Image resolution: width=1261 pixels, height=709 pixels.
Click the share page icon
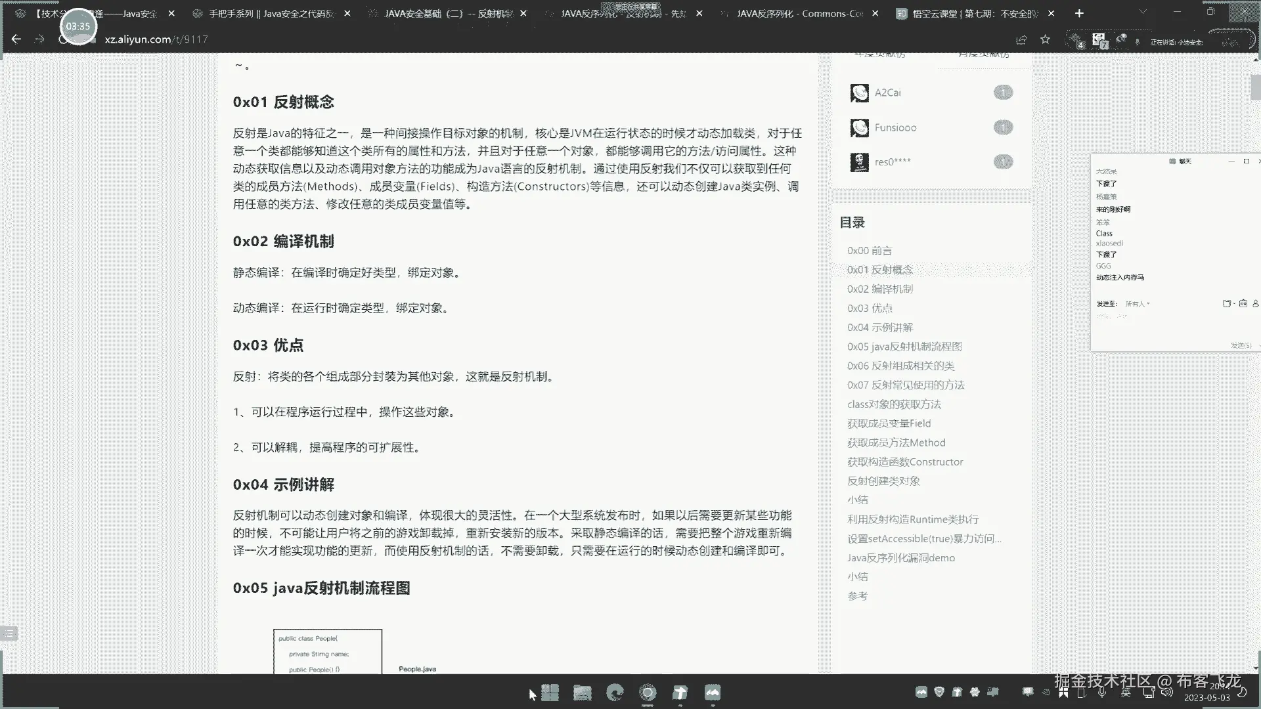click(1021, 39)
